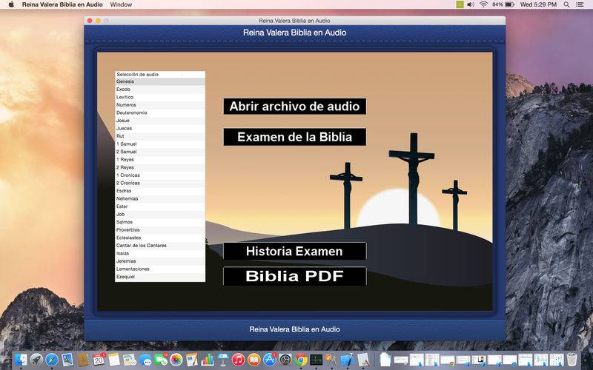The image size is (593, 370).
Task: Open Messages from the dock
Action: click(145, 360)
